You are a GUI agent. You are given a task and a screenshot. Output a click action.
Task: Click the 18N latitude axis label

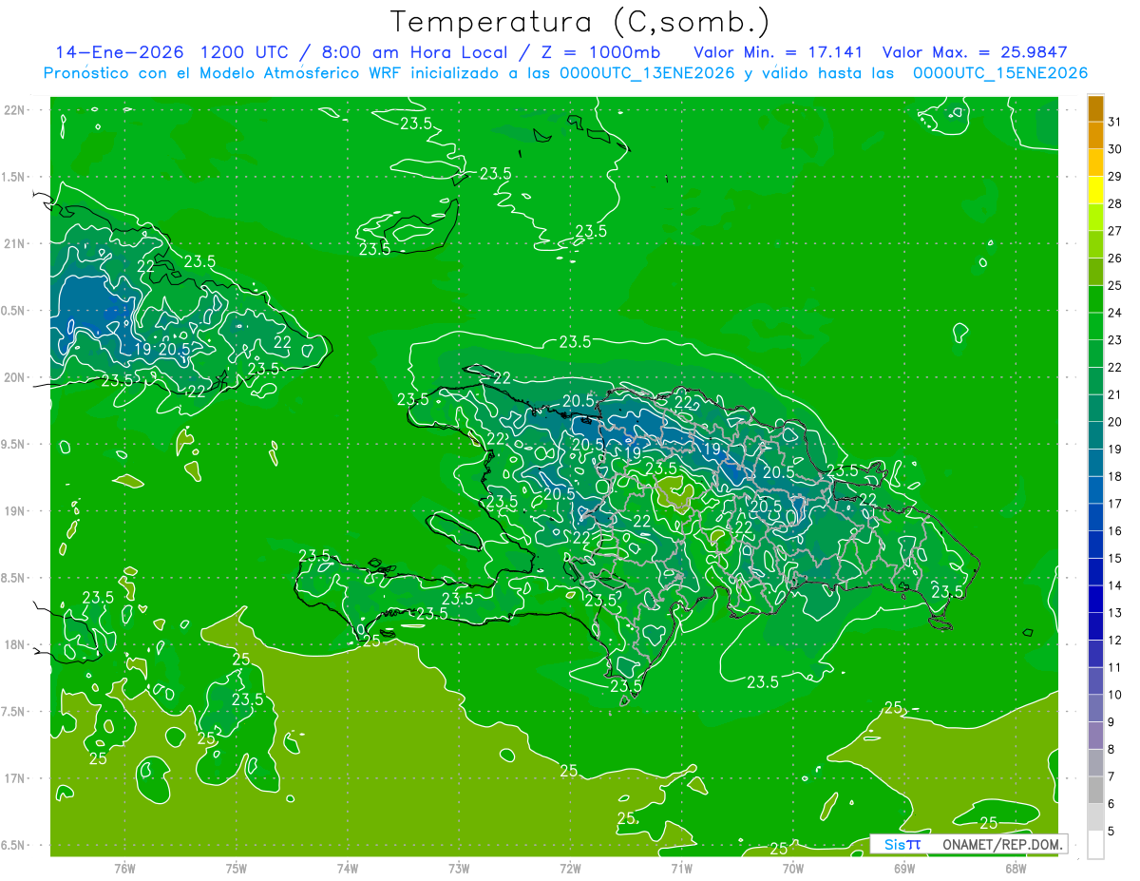click(x=15, y=644)
